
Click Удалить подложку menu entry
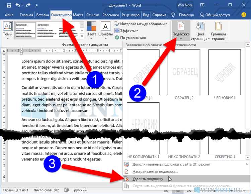pyautogui.click(x=148, y=179)
